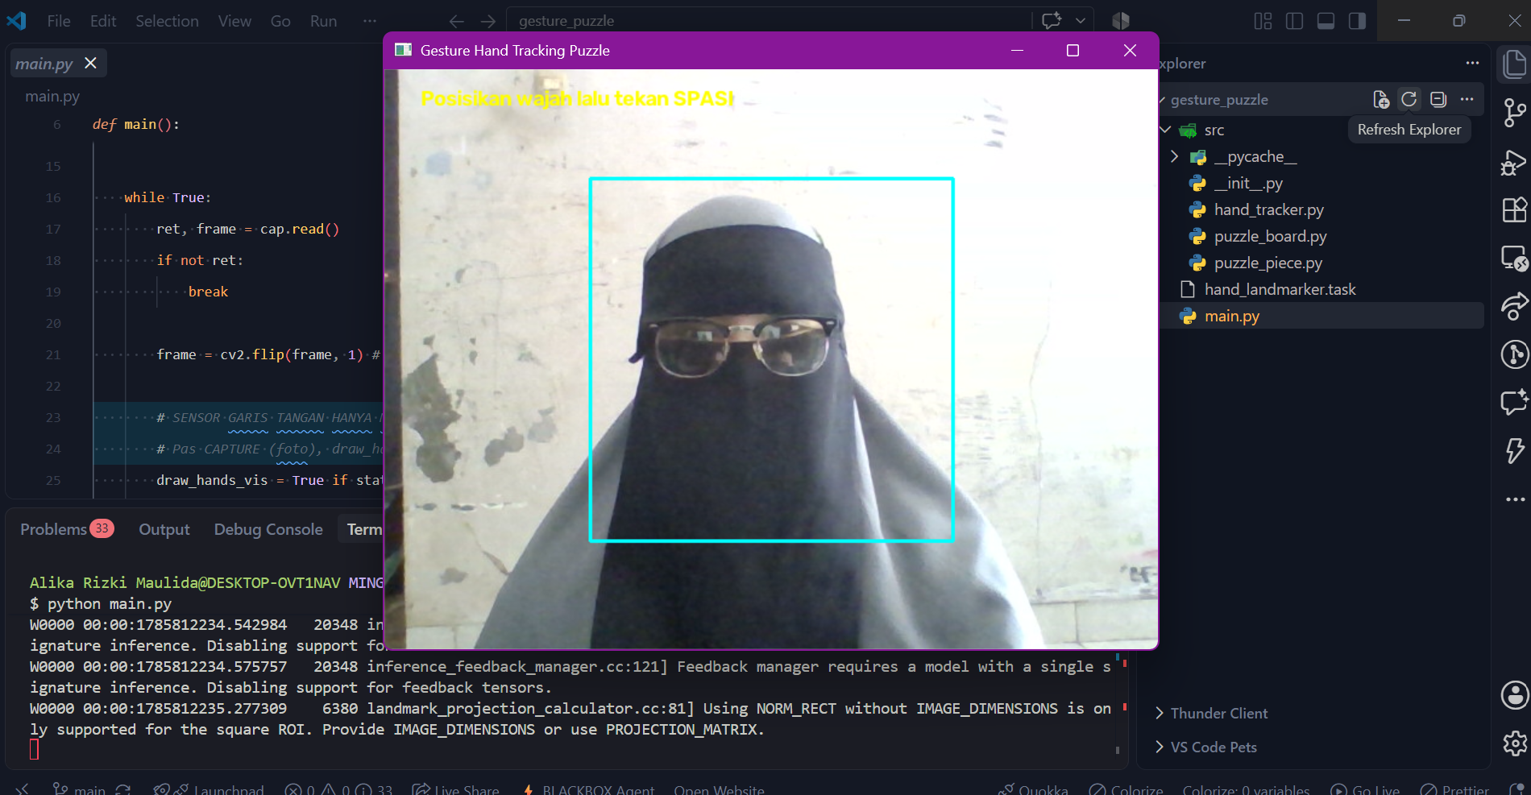The image size is (1531, 795).
Task: Open the Selection menu
Action: 167,21
